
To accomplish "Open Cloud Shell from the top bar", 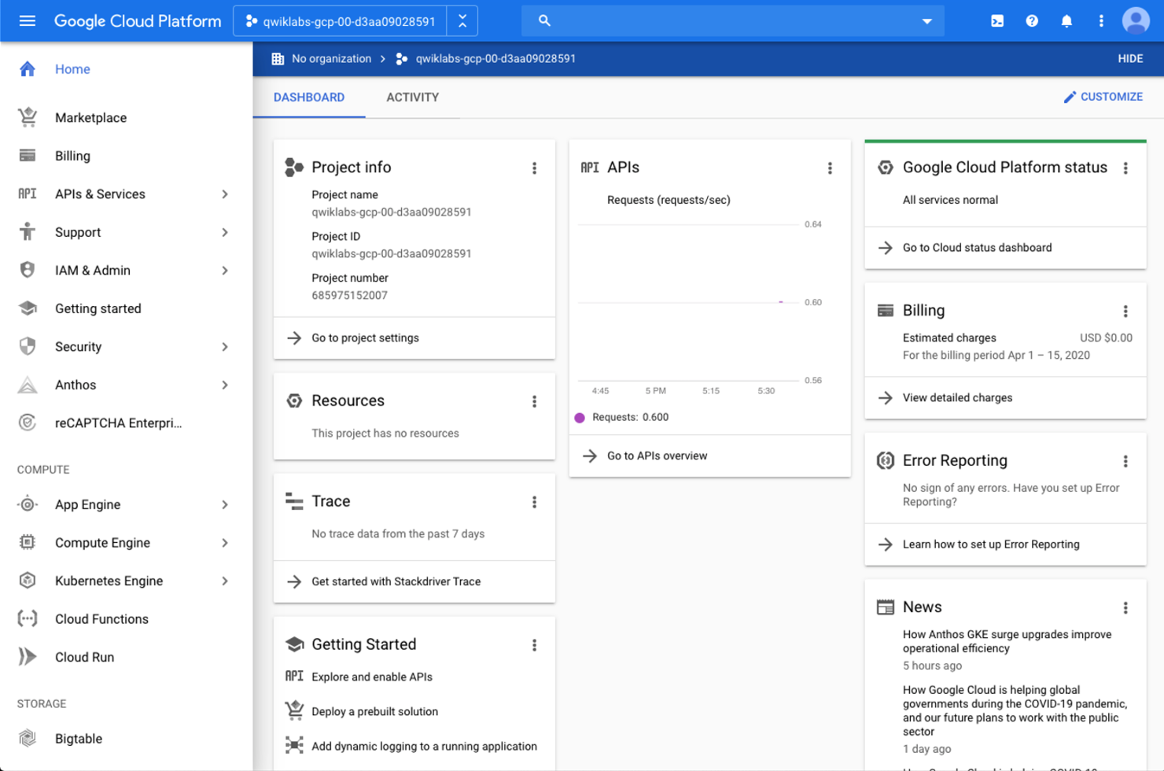I will [996, 20].
